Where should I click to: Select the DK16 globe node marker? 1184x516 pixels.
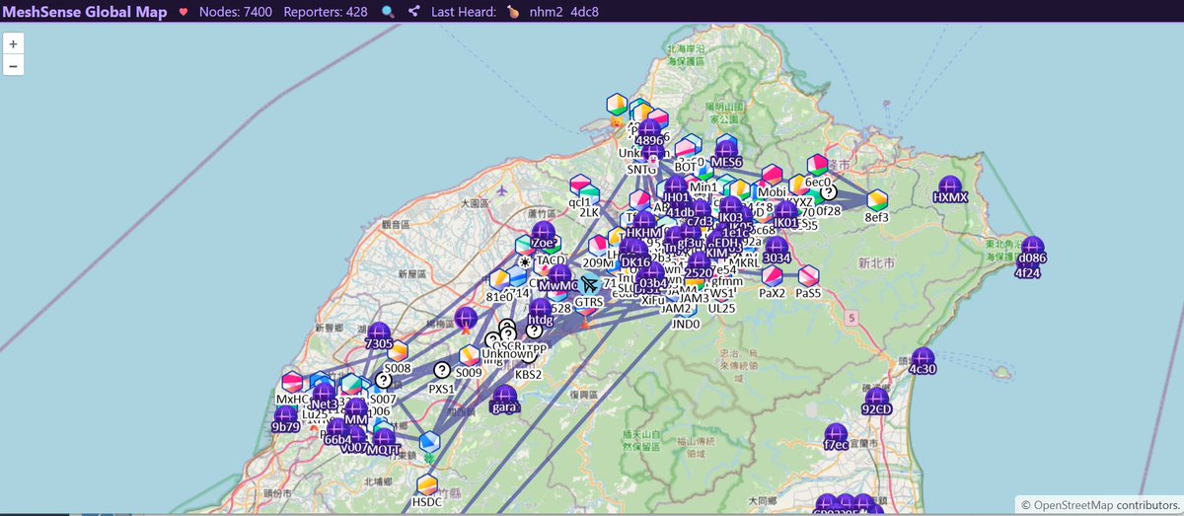tap(634, 252)
